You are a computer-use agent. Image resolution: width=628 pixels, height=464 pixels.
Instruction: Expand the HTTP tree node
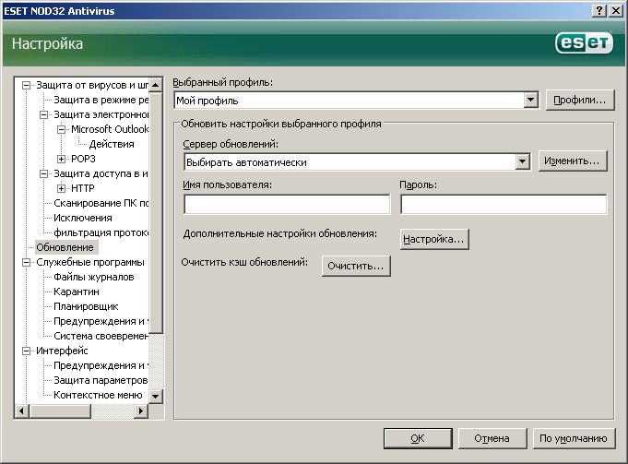click(x=61, y=188)
